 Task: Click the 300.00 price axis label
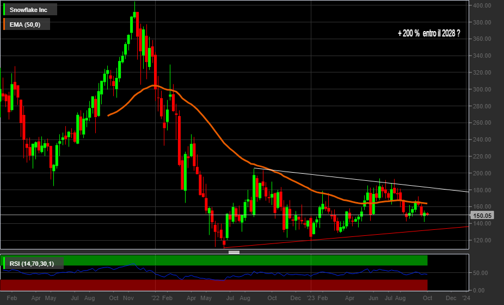(482, 89)
